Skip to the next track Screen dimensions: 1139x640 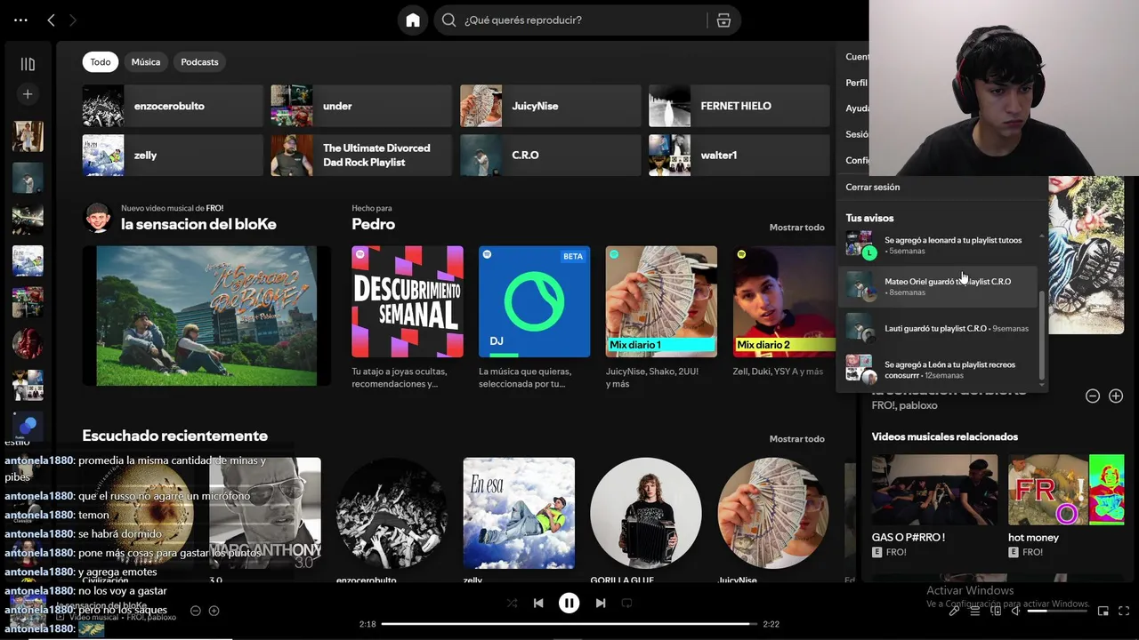click(x=600, y=603)
